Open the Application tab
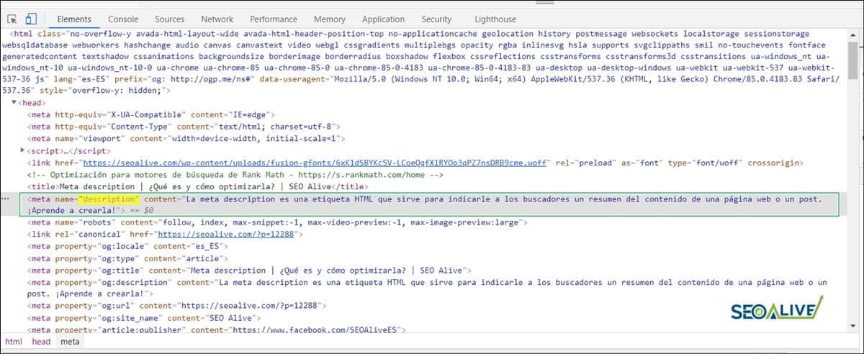Image resolution: width=864 pixels, height=354 pixels. [x=383, y=19]
